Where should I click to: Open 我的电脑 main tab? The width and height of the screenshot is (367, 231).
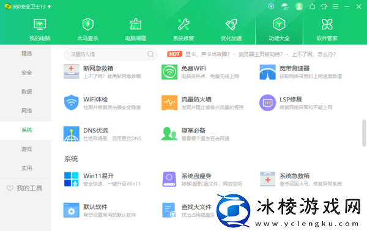(x=40, y=30)
